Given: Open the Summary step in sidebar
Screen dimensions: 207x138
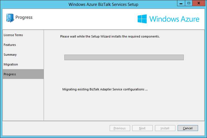Looking at the screenshot, I should click(x=10, y=55).
